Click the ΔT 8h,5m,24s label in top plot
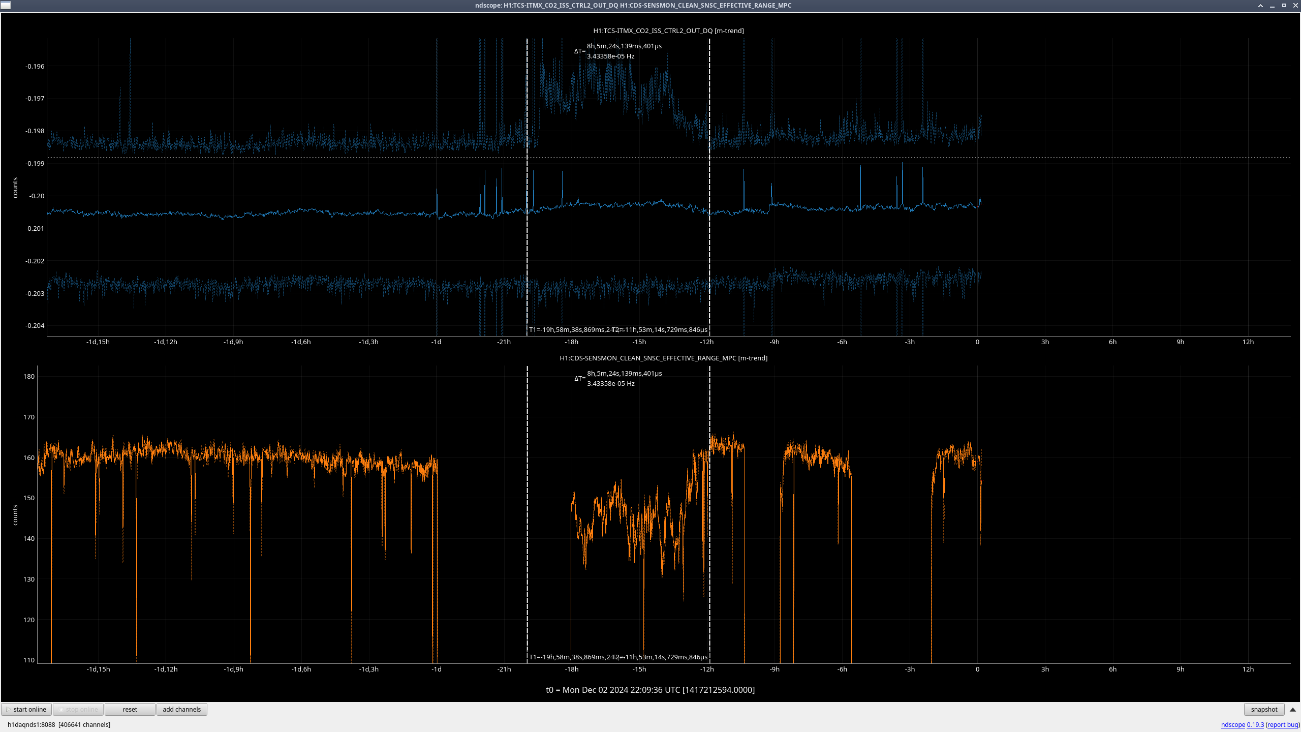Screen dimensions: 1301x732 (x=618, y=51)
